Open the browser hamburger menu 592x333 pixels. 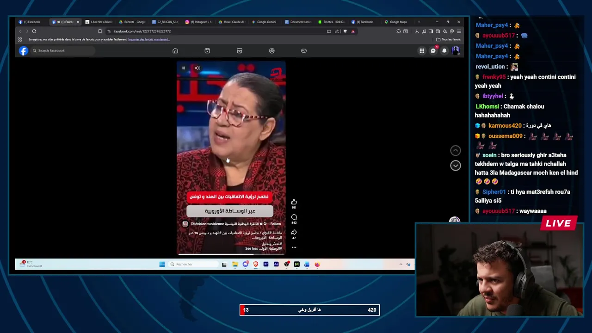click(459, 31)
